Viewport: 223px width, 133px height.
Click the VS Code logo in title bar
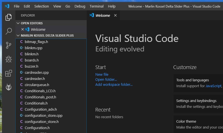pyautogui.click(x=7, y=6)
